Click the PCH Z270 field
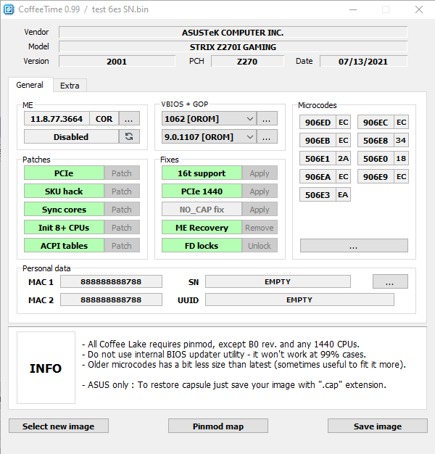The width and height of the screenshot is (435, 454). click(x=247, y=62)
